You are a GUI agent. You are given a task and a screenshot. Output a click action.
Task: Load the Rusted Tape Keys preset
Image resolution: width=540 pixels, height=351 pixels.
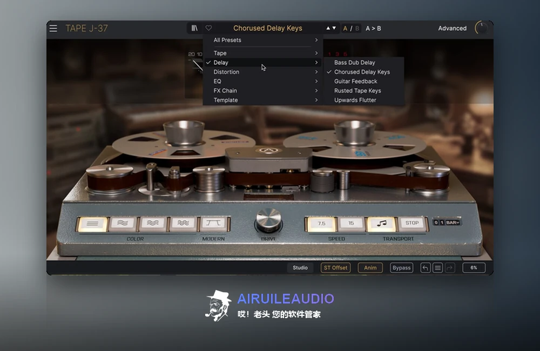[364, 91]
